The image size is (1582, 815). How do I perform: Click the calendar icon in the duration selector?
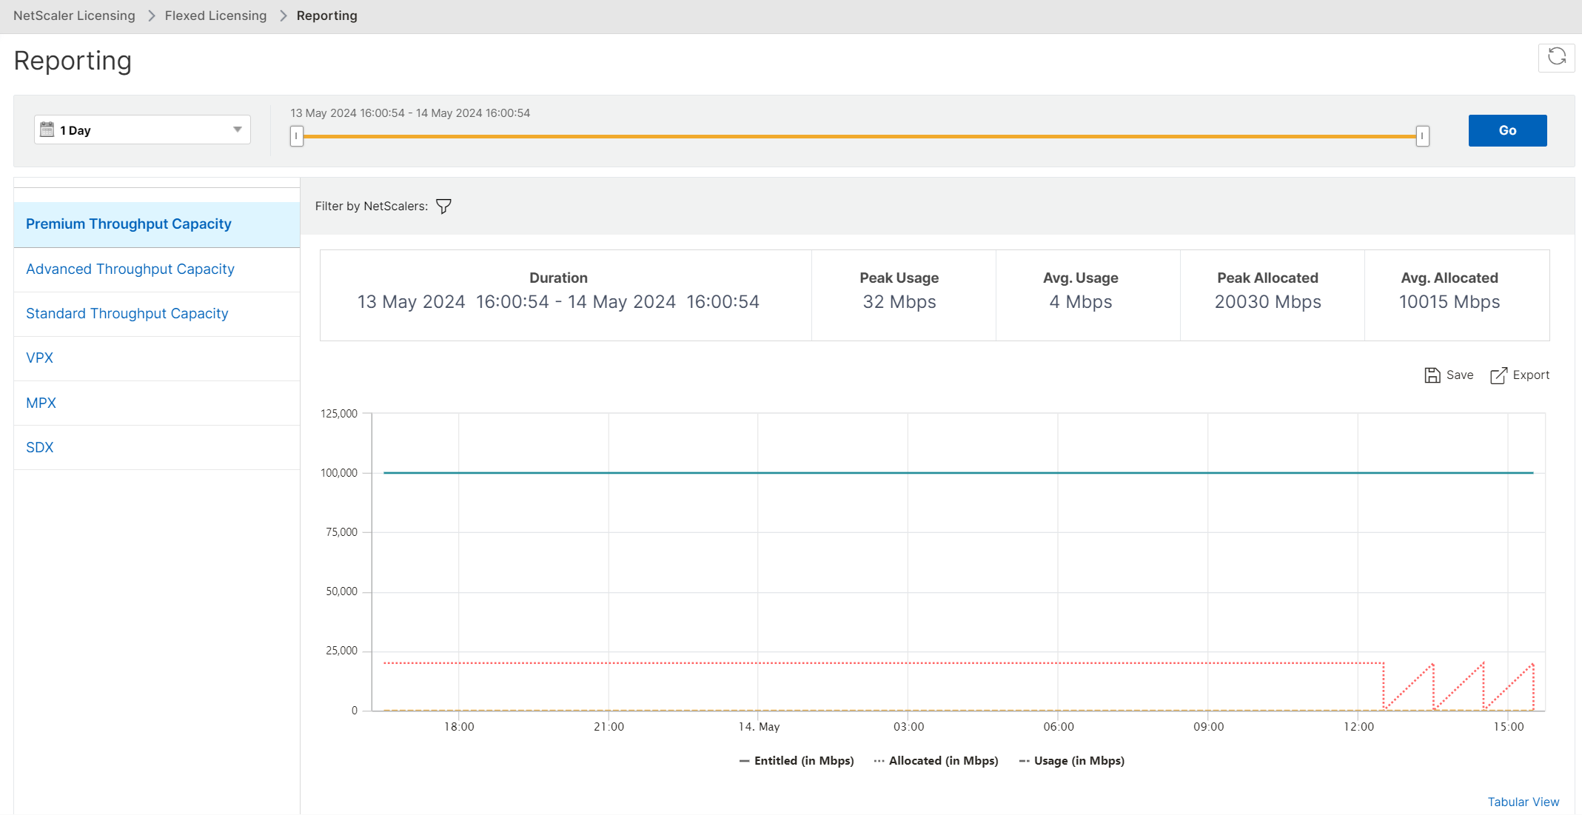[x=47, y=130]
